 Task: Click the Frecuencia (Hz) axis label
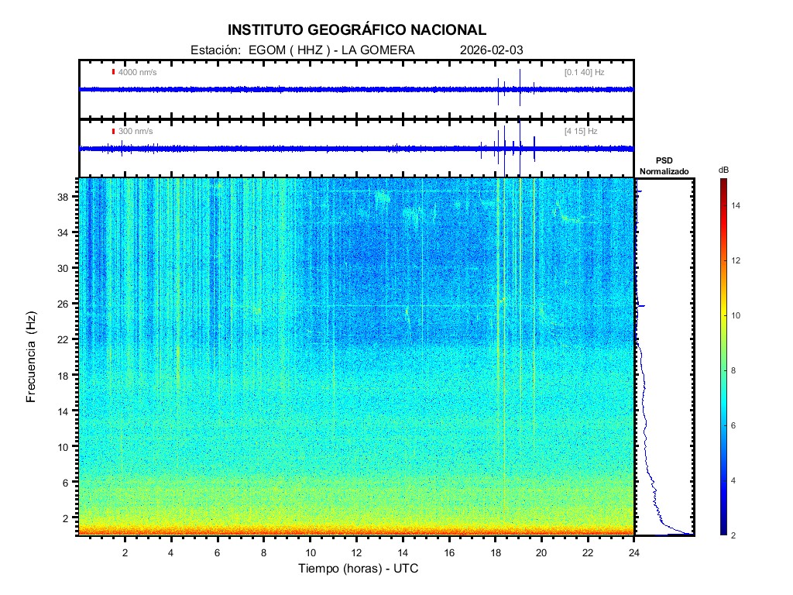point(32,356)
